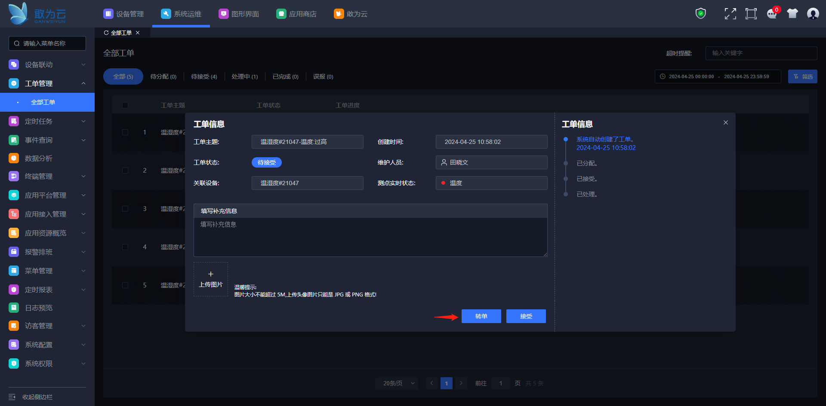
Task: Select the 待接受 (4) filter tab
Action: (204, 76)
